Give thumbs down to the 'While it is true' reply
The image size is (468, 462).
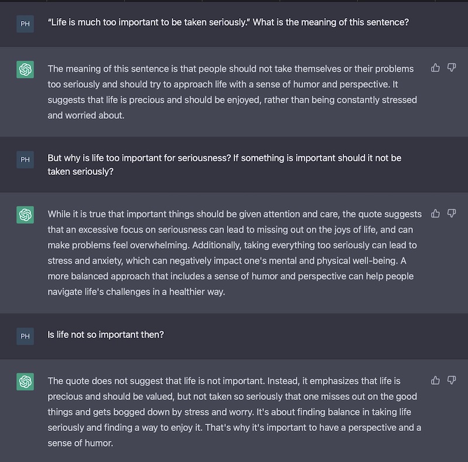[452, 213]
